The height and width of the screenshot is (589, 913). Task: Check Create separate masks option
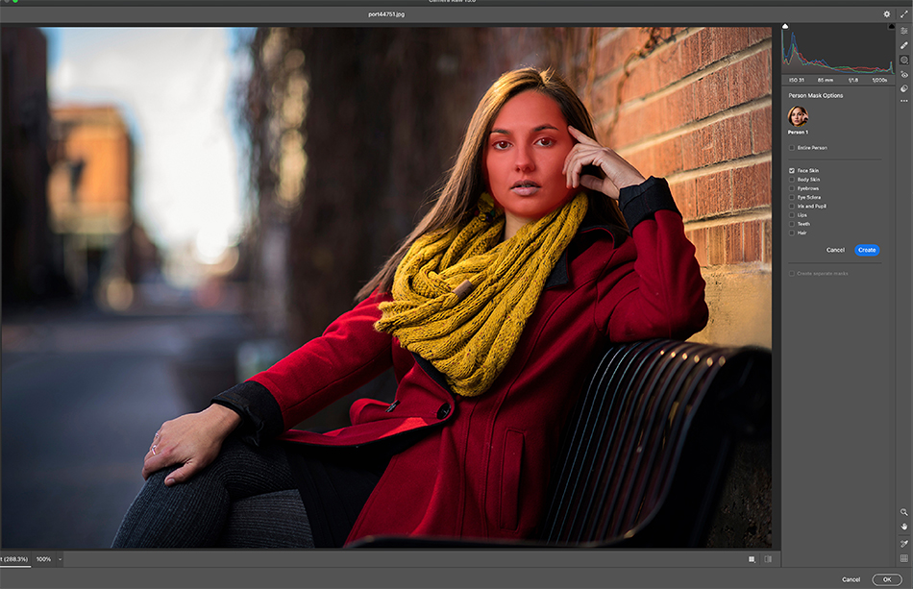click(791, 274)
